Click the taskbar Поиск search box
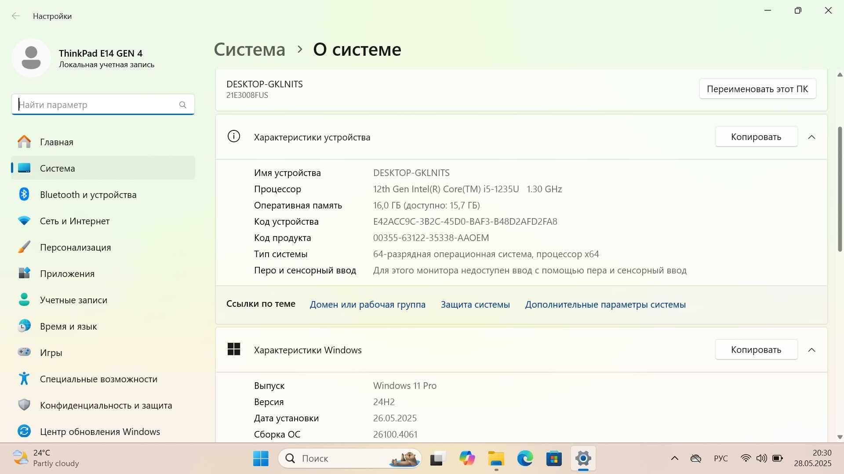Screen dimensions: 844x474 350,459
